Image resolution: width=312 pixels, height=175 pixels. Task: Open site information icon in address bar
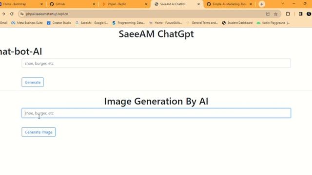pyautogui.click(x=22, y=14)
